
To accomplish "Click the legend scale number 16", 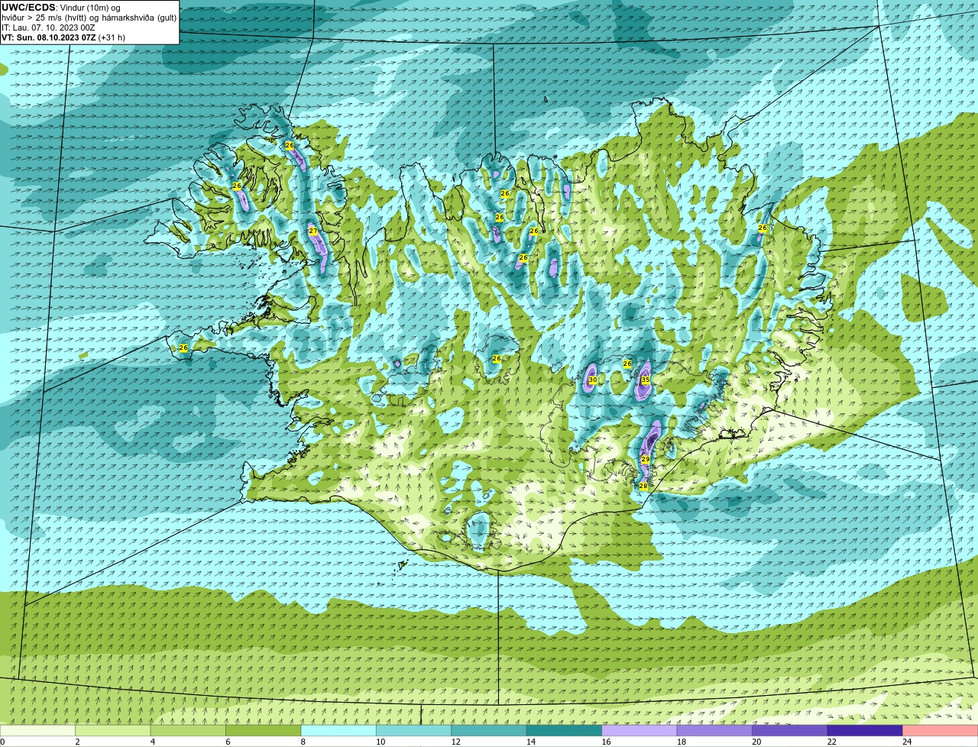I will pyautogui.click(x=606, y=742).
